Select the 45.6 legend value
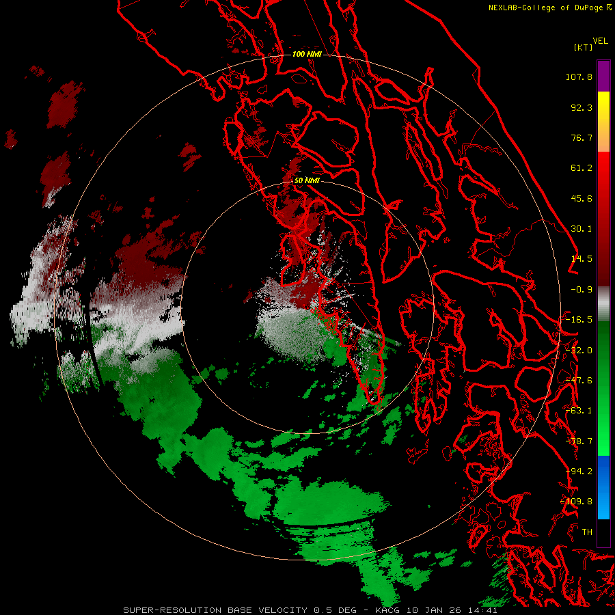Image resolution: width=615 pixels, height=615 pixels. coord(582,198)
